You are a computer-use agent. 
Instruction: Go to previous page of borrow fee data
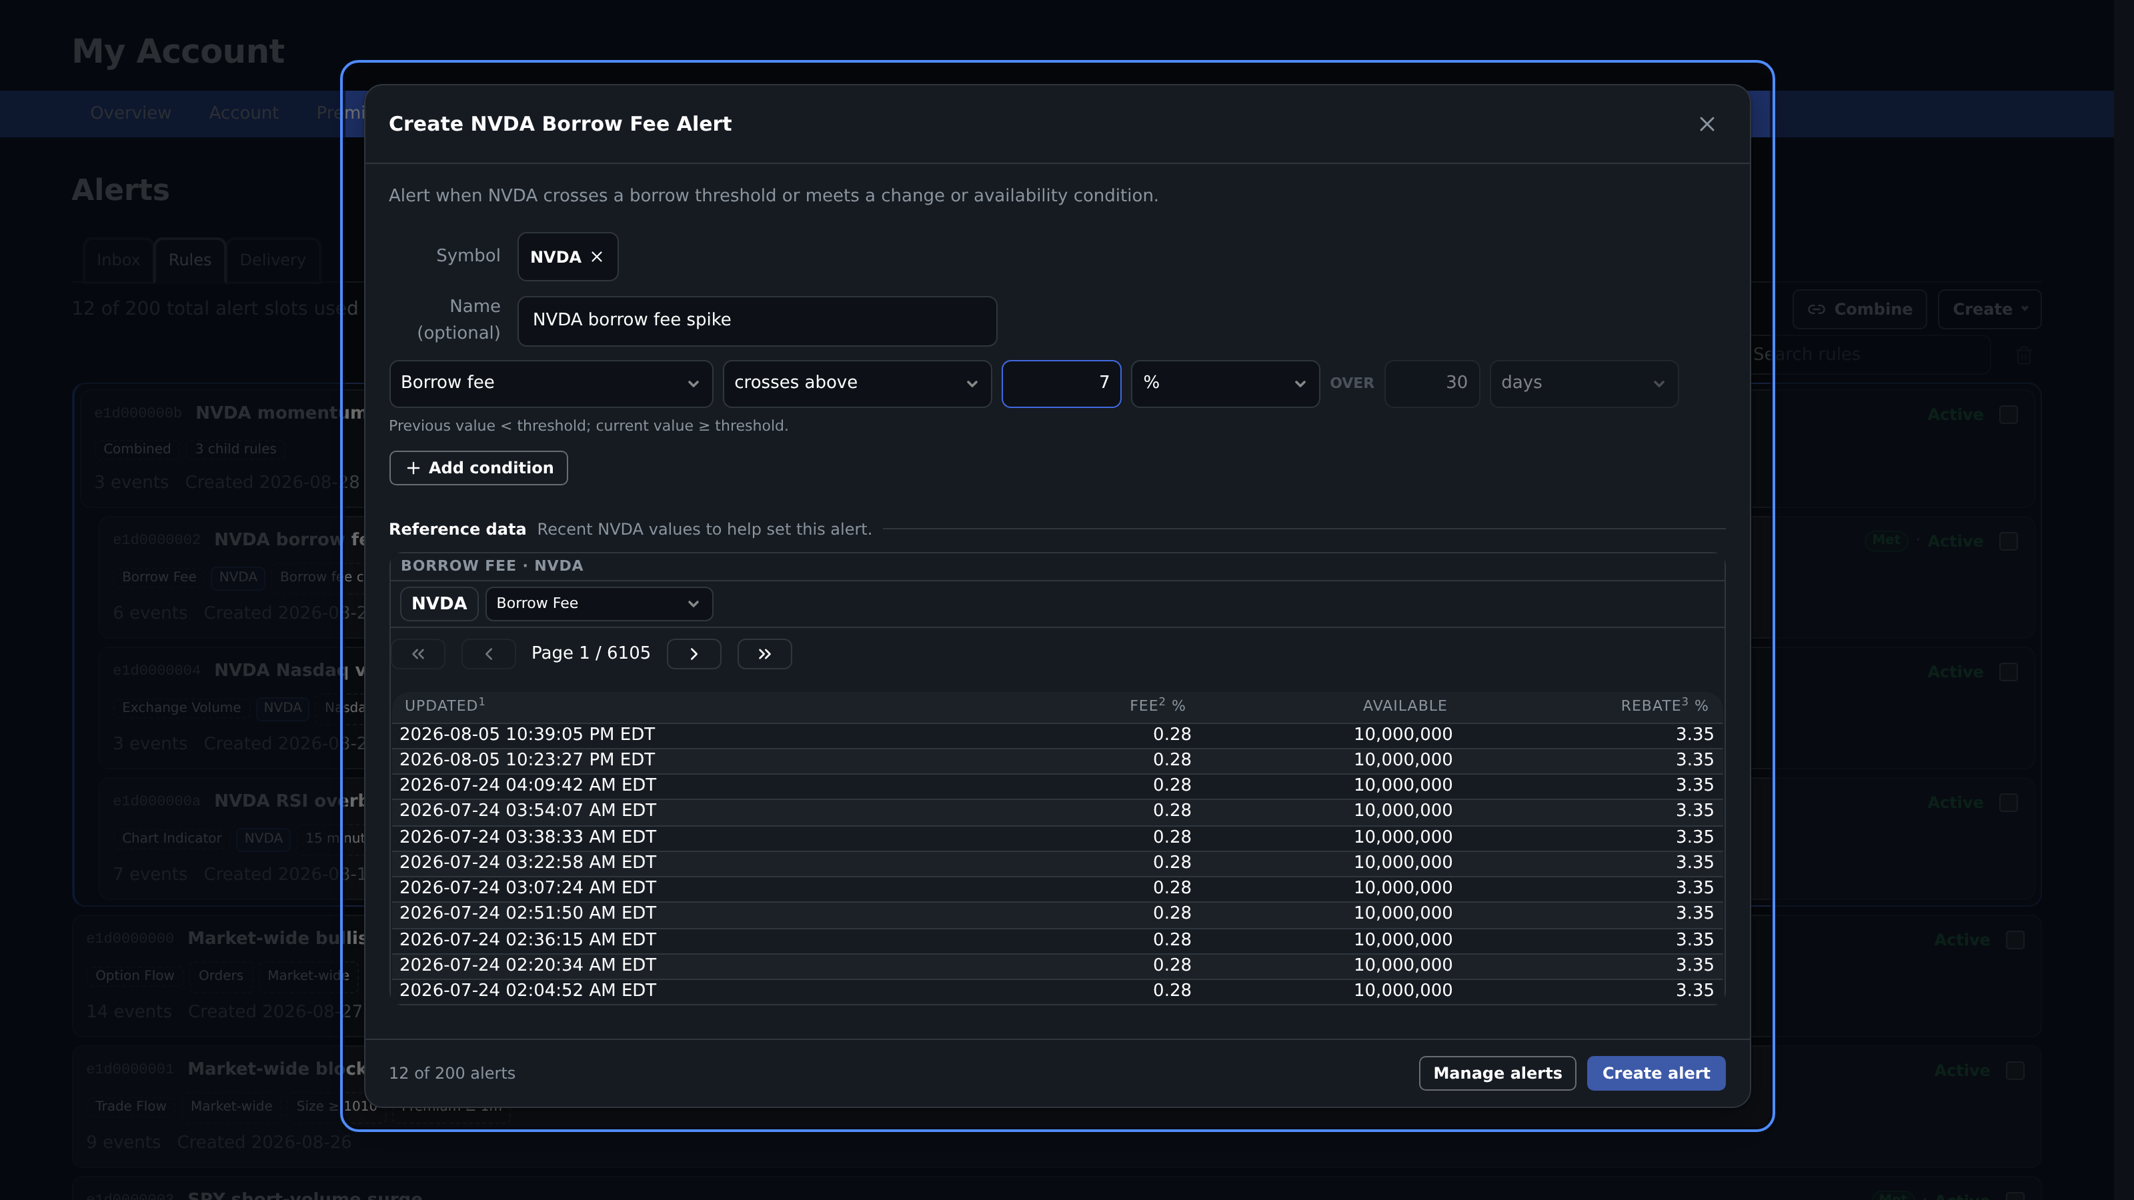489,653
